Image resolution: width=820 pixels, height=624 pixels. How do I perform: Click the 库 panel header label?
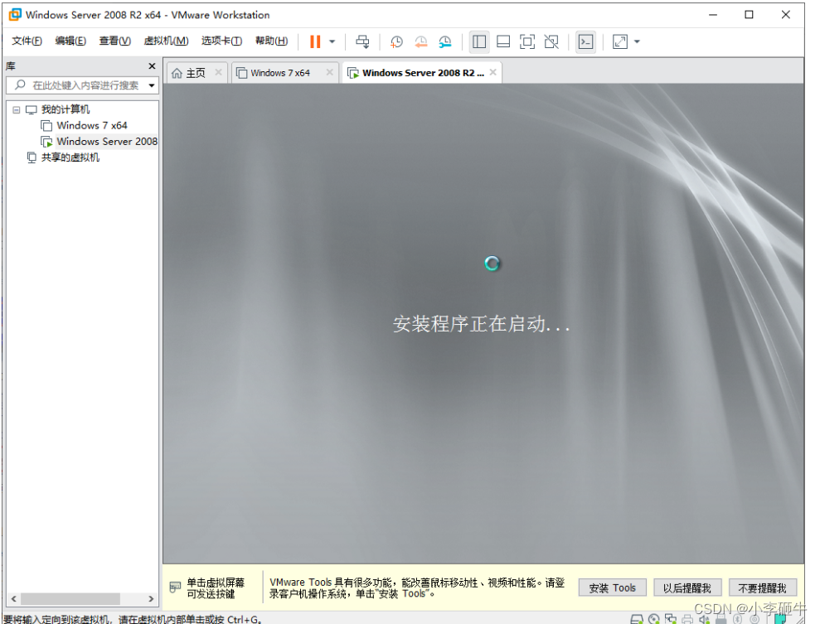click(x=11, y=65)
